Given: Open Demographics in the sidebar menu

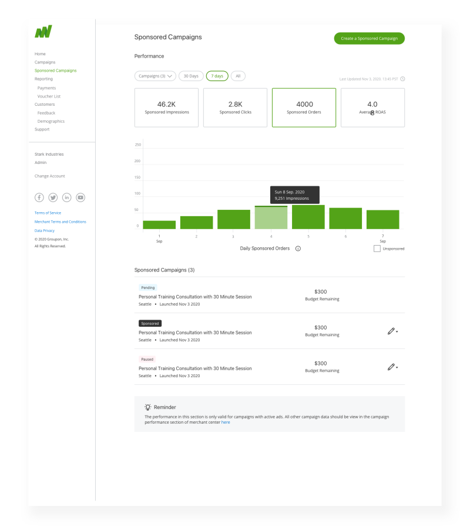Looking at the screenshot, I should tap(51, 121).
